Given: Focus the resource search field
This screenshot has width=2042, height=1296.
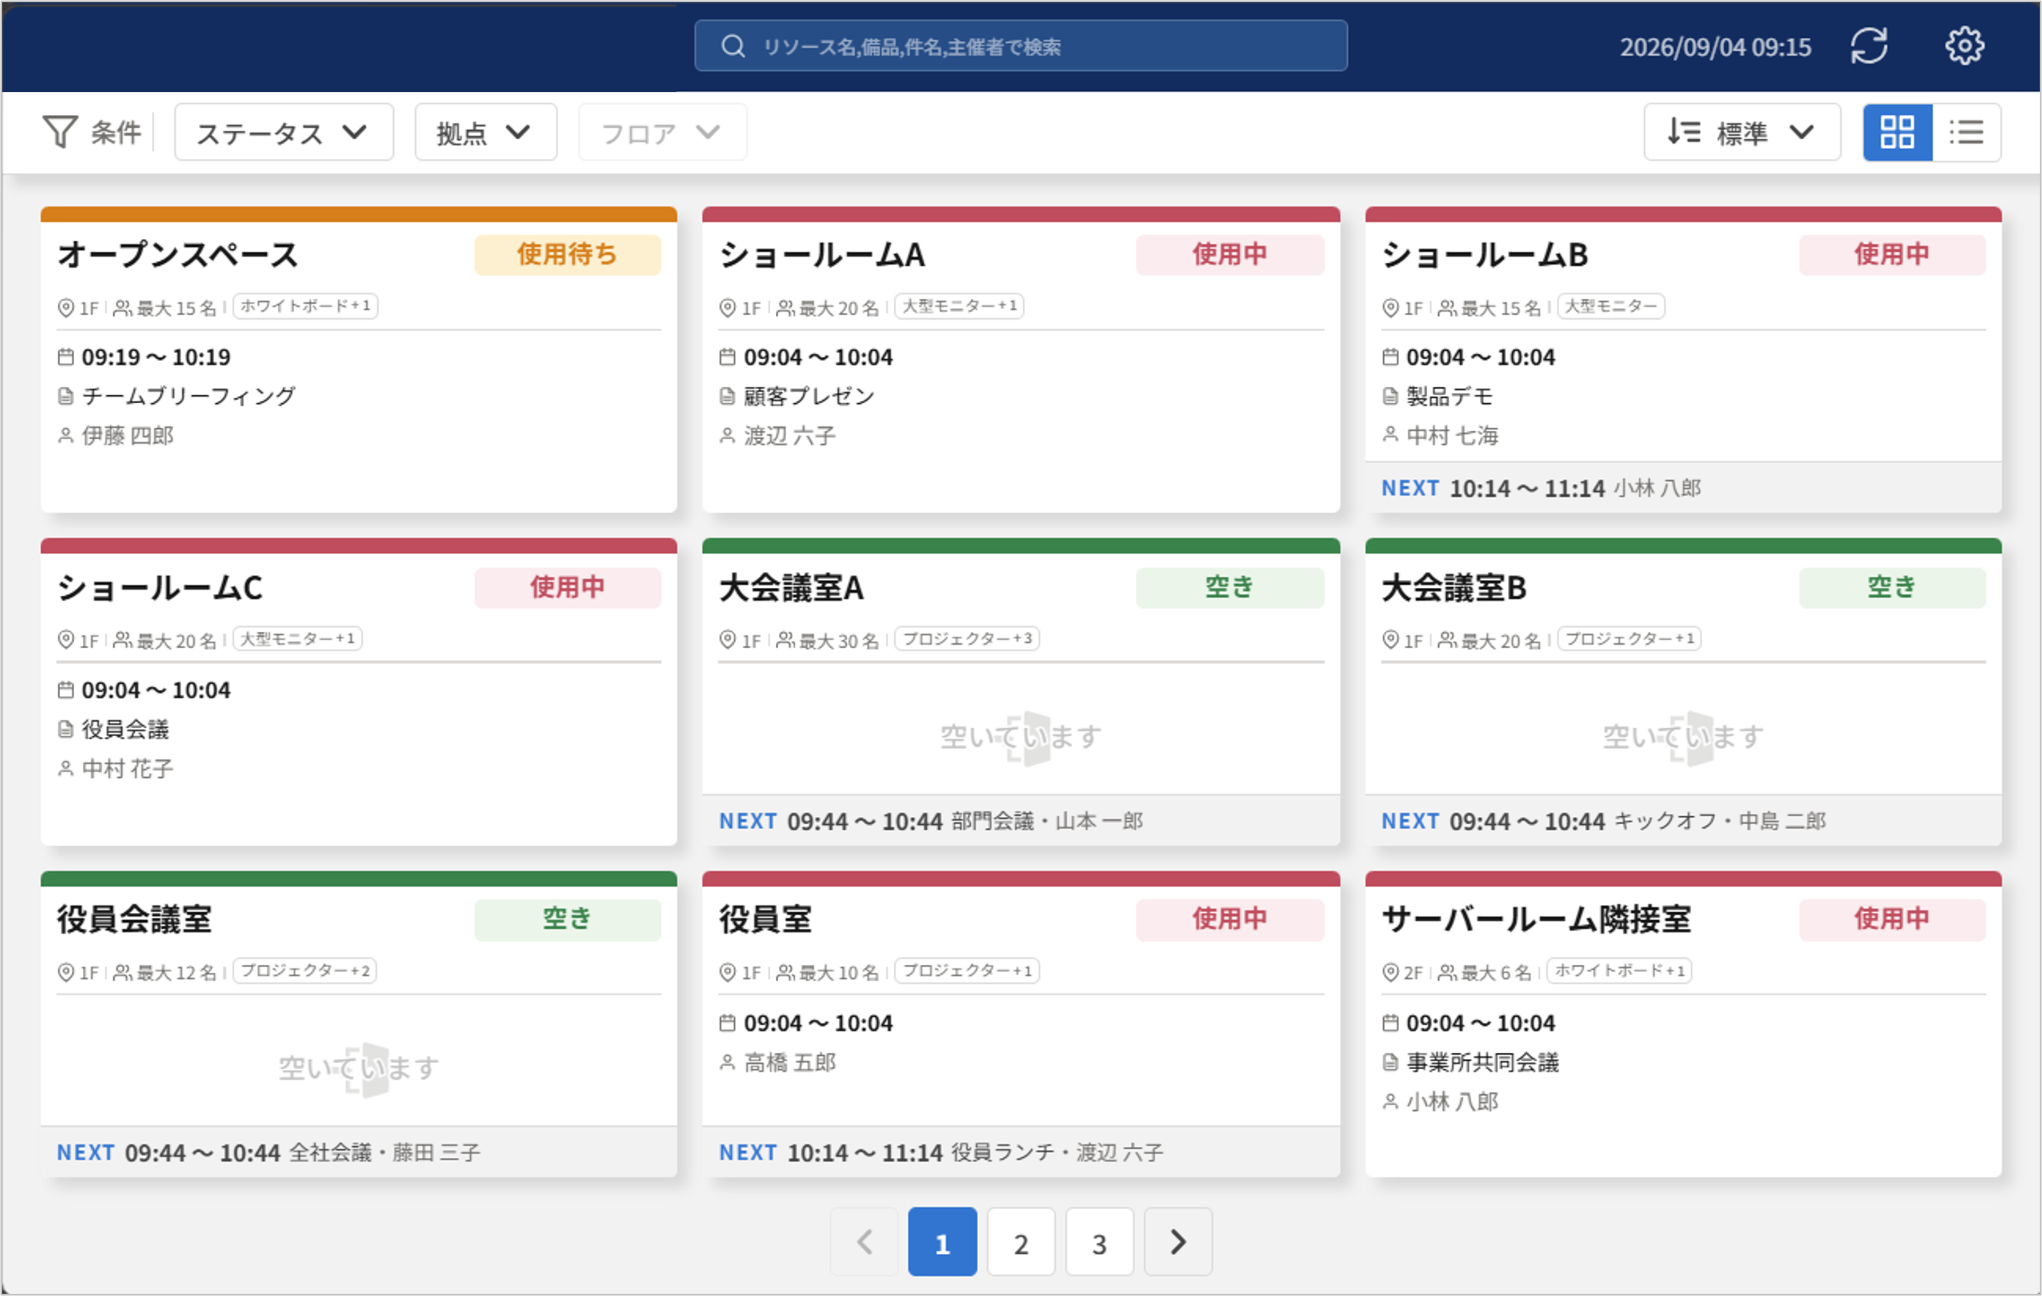Looking at the screenshot, I should click(1021, 46).
